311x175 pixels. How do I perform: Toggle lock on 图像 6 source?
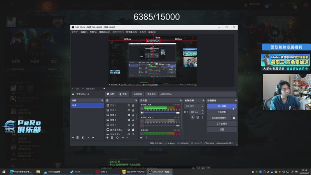[x=133, y=115]
